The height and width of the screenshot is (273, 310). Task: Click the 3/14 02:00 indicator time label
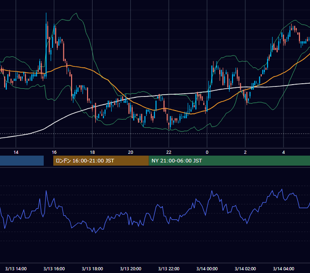[245, 268]
